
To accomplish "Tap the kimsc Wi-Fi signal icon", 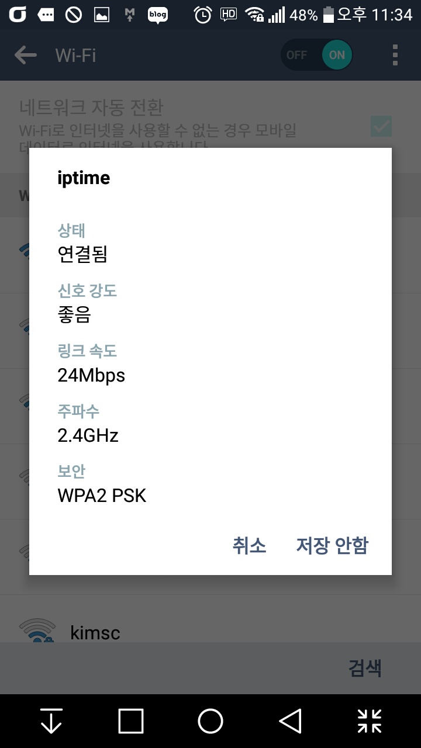I will (x=37, y=631).
